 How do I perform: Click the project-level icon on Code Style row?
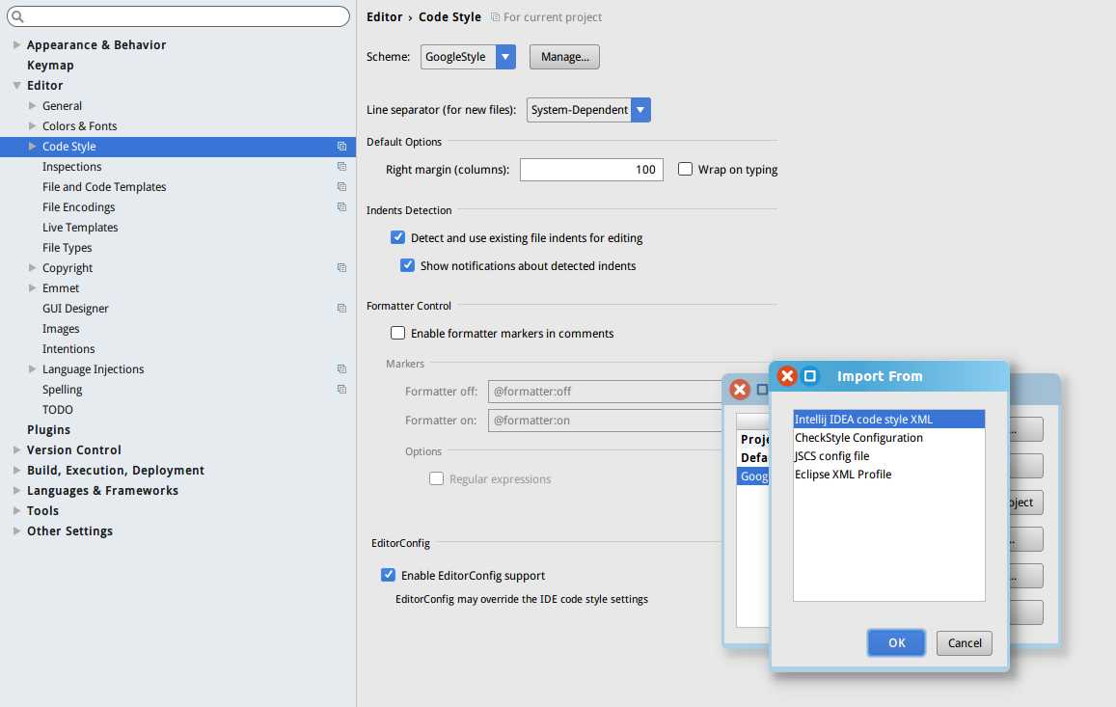click(x=341, y=146)
